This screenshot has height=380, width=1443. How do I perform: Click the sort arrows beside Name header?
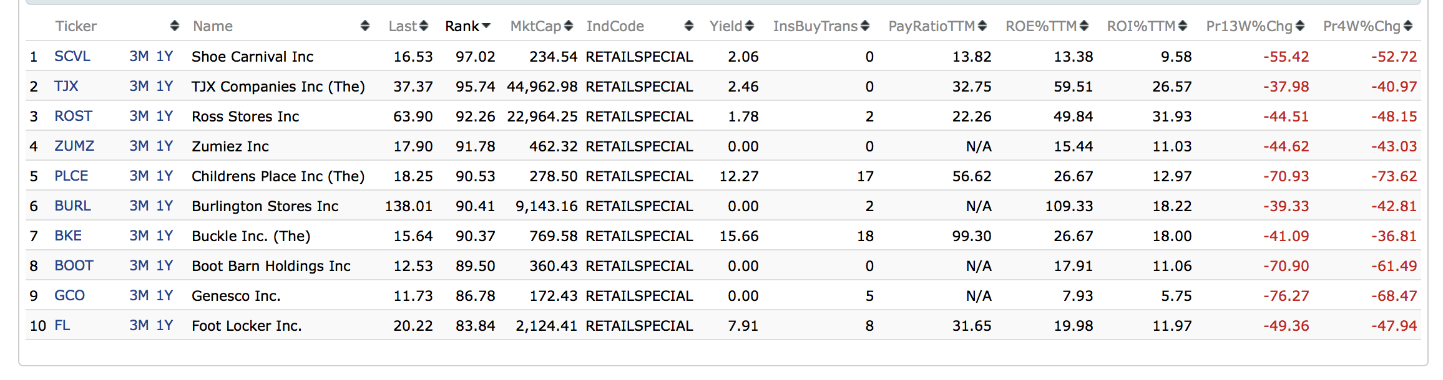[365, 26]
